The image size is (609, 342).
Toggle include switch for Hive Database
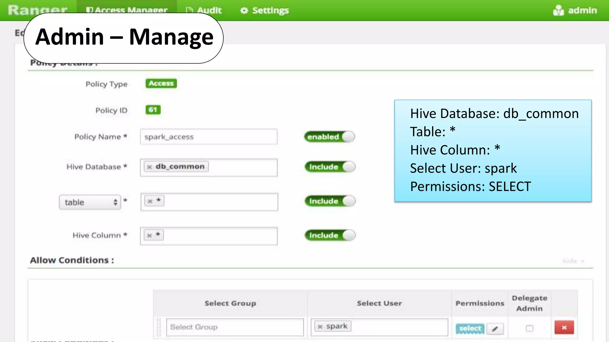click(x=330, y=167)
